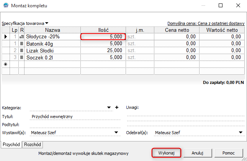Add a new category with plus icon
The width and height of the screenshot is (247, 161).
(117, 107)
